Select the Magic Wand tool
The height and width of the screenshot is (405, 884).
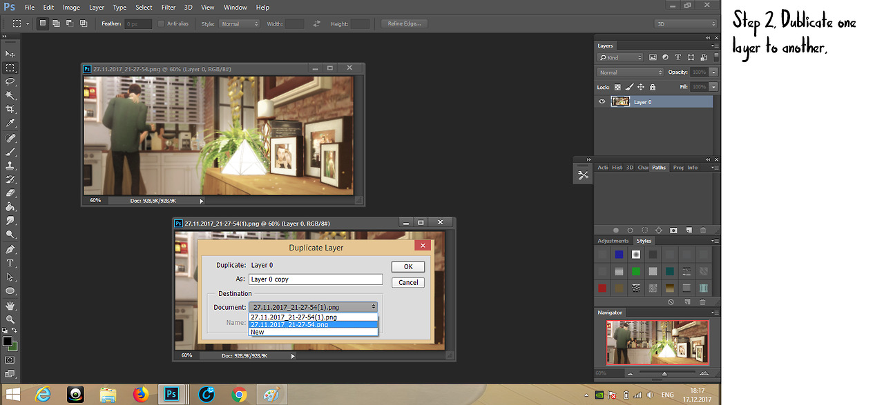(10, 95)
